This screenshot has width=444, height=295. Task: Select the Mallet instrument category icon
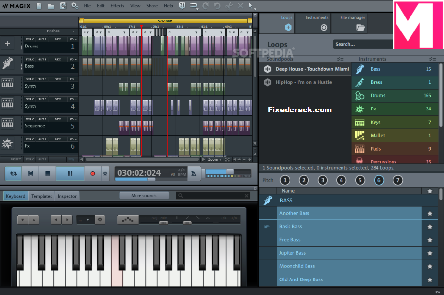click(x=359, y=136)
